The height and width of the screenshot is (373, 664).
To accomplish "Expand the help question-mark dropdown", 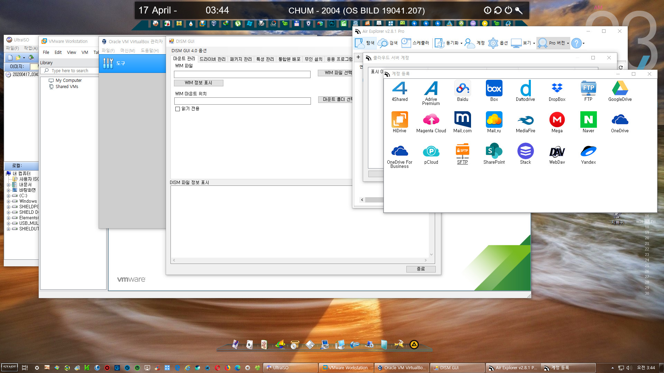I will tap(584, 44).
